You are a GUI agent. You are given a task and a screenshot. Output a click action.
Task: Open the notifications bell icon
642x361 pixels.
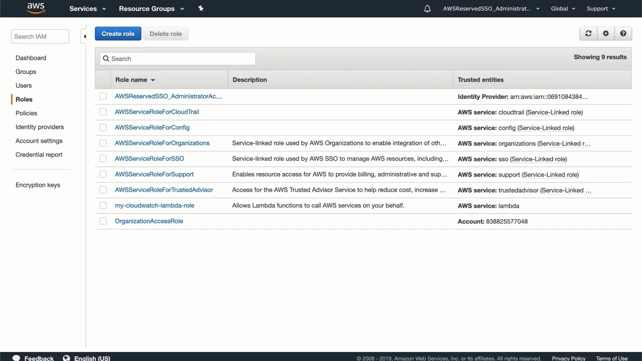(x=427, y=9)
